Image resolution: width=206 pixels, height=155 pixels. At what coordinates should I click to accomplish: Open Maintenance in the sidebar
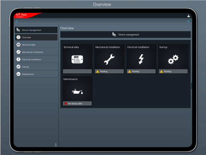pyautogui.click(x=36, y=74)
